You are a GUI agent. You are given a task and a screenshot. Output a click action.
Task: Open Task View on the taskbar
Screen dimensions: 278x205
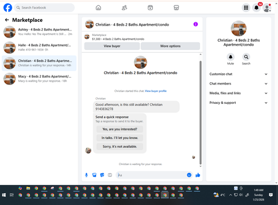coord(12,195)
